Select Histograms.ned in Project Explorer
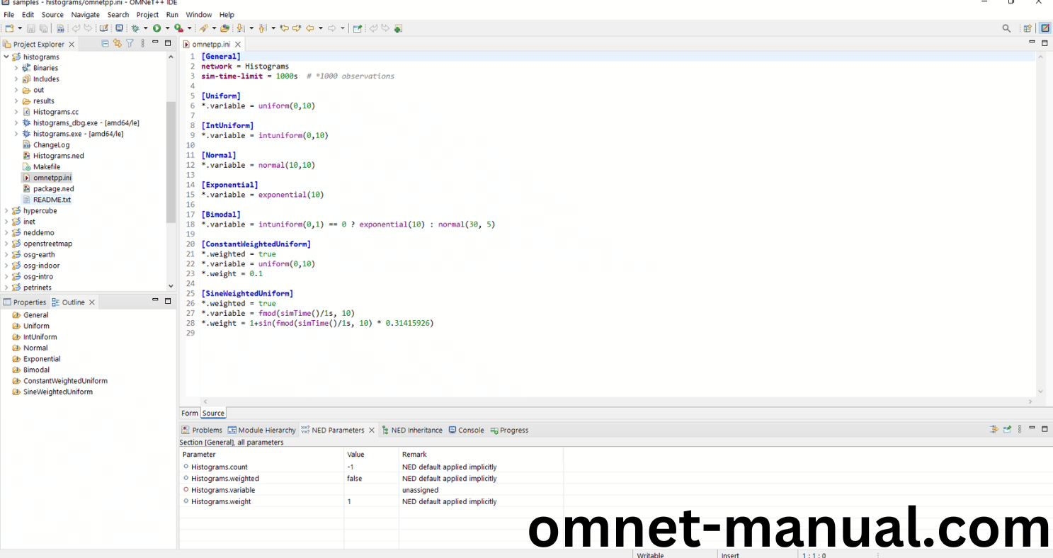1053x558 pixels. (58, 156)
